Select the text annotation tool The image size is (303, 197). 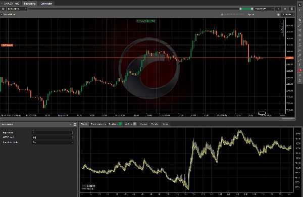point(299,65)
